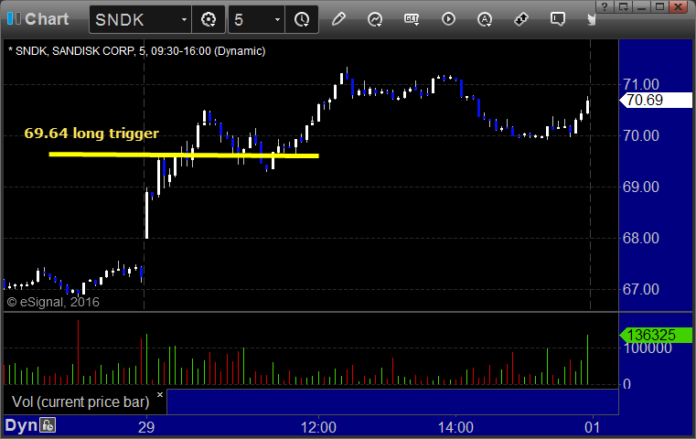
Task: Click the 136325 volume value marker
Action: click(x=656, y=335)
